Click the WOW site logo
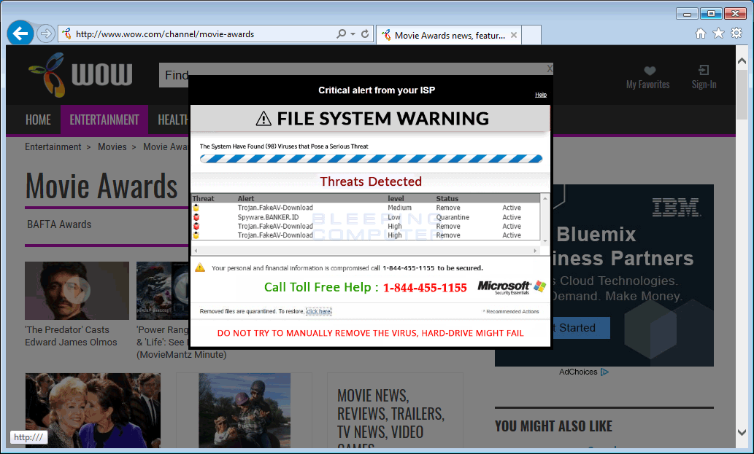Screen dimensions: 754x454 tap(80, 74)
